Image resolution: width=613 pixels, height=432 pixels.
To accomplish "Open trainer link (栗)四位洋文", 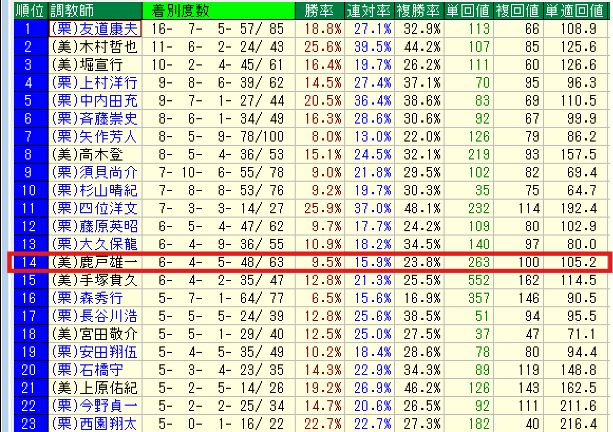I will pyautogui.click(x=95, y=209).
